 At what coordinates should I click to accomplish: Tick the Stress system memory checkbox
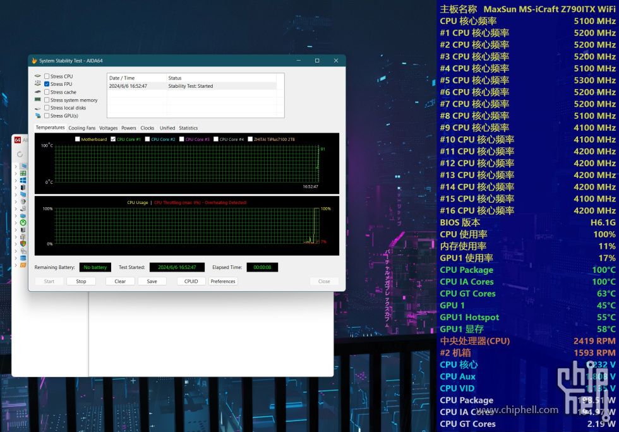[47, 100]
